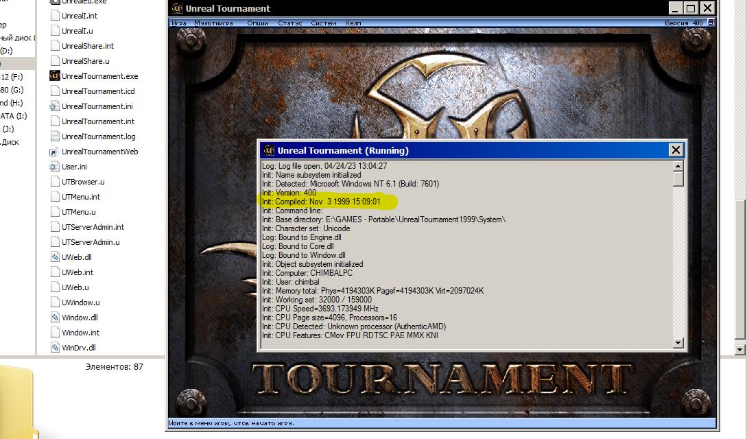747x439 pixels.
Task: Open the Хелп menu
Action: click(353, 23)
